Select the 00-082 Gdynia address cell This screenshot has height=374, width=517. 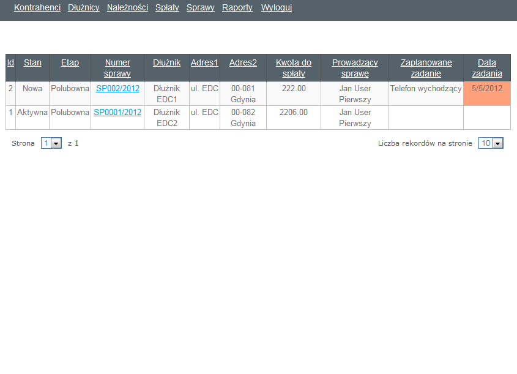(x=243, y=118)
